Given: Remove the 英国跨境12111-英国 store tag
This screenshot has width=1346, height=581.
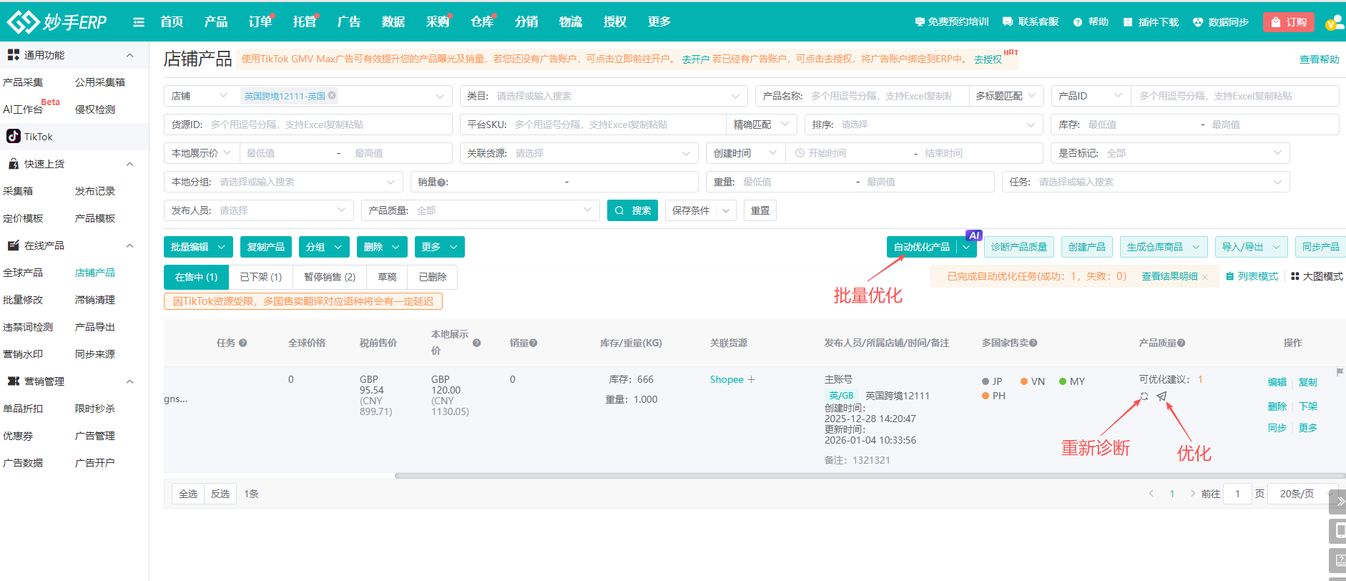Looking at the screenshot, I should point(333,95).
